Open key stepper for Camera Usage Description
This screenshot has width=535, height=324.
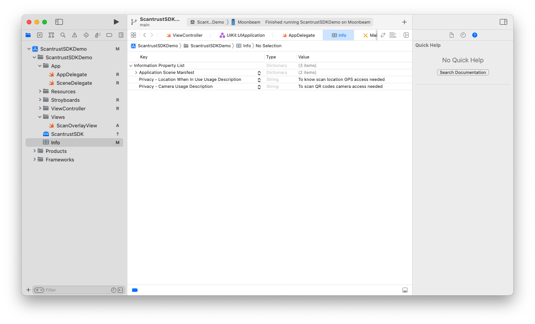[259, 87]
